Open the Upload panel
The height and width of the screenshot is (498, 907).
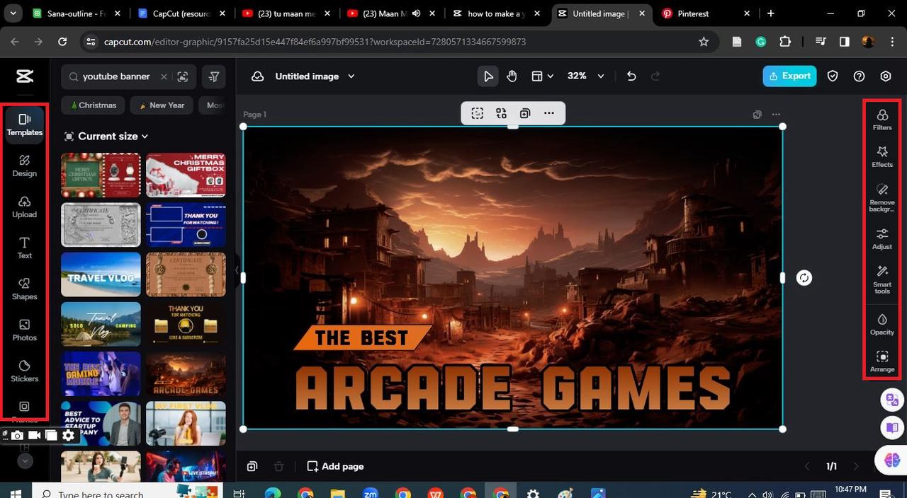(25, 207)
